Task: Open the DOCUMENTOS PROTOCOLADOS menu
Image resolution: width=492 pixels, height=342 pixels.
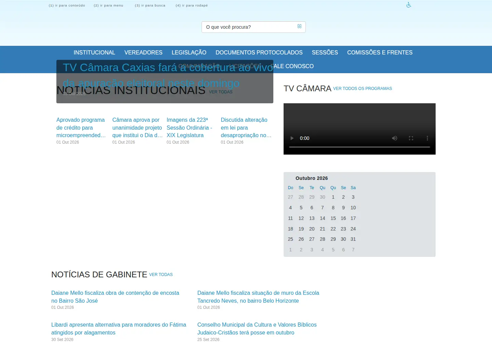Action: [x=259, y=52]
